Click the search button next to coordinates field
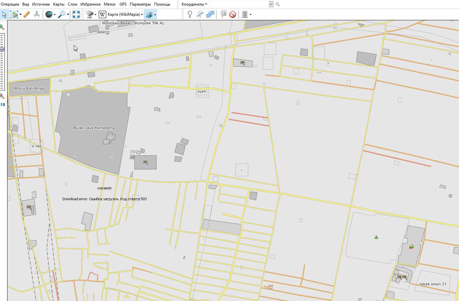459x301 pixels. (x=278, y=4)
